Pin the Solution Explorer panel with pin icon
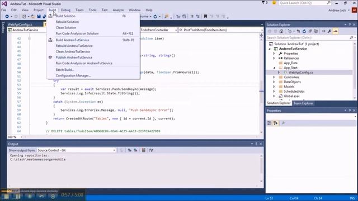 350,25
